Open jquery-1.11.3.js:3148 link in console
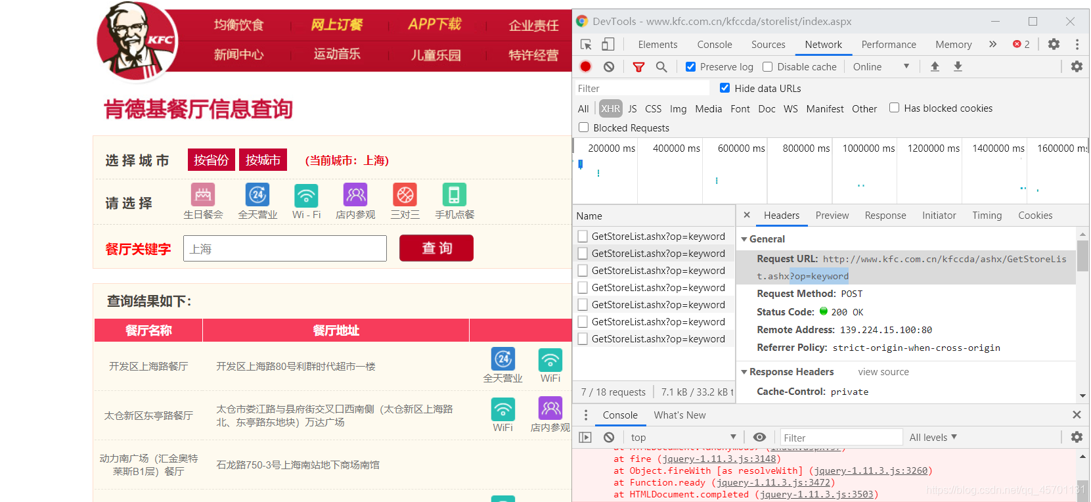Screen dimensions: 1091x502 719,459
